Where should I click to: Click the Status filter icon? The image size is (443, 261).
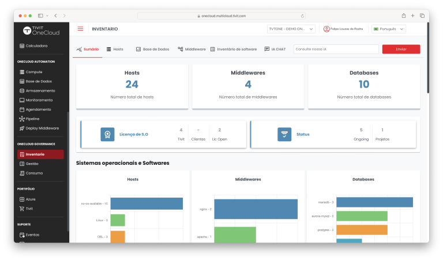(x=284, y=134)
